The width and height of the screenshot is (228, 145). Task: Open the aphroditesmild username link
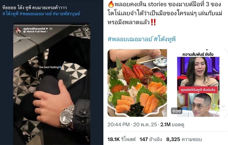click(x=34, y=28)
